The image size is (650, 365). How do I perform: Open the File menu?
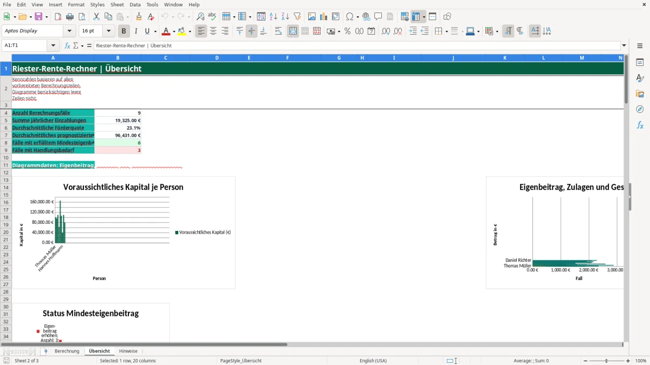7,4
